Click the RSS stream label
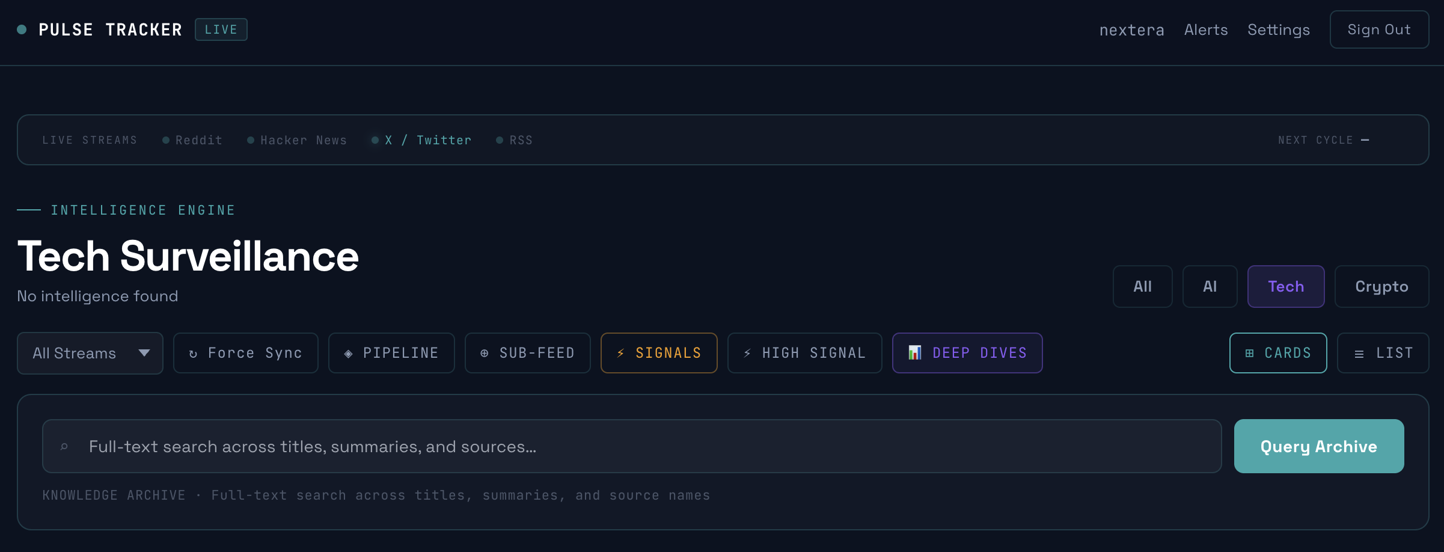Viewport: 1444px width, 552px height. point(521,140)
